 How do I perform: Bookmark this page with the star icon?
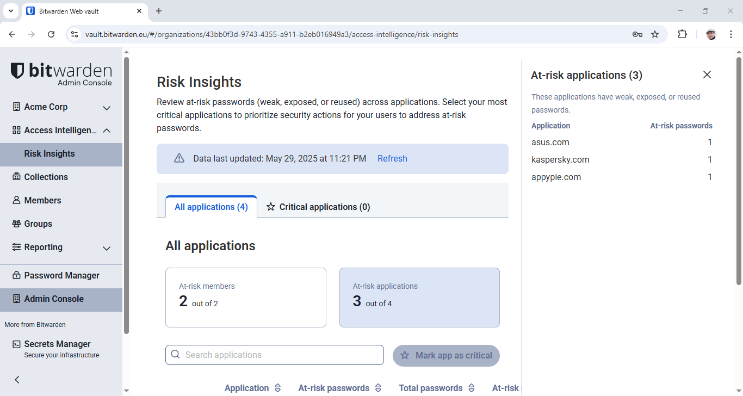click(655, 34)
